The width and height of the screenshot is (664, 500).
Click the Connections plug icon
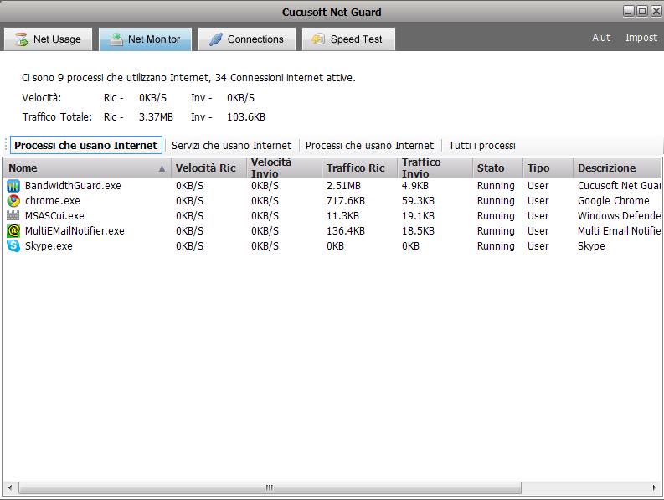coord(215,39)
